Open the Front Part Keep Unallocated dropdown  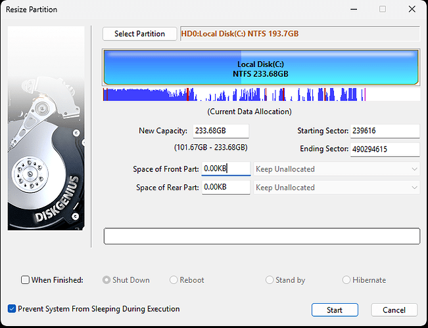tap(337, 169)
